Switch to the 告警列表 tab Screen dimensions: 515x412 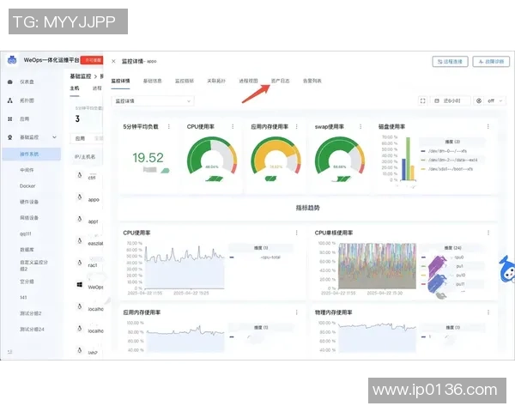[x=312, y=80]
